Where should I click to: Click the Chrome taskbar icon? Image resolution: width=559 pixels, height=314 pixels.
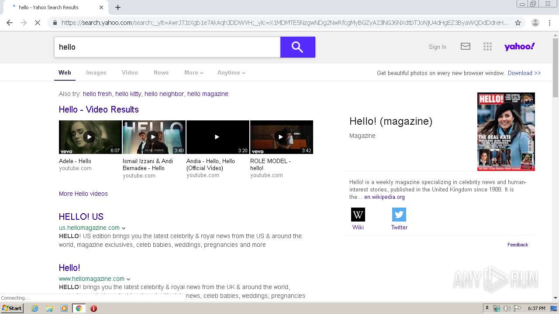[x=79, y=308]
